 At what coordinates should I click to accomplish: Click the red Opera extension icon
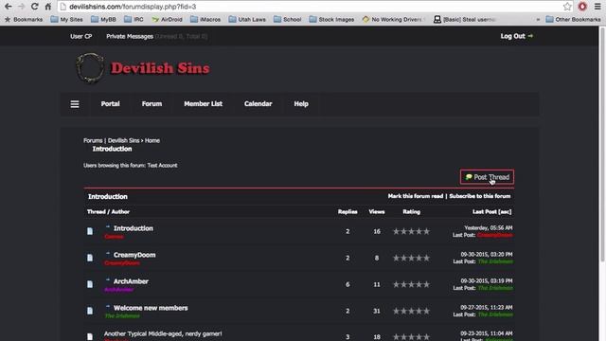point(582,7)
